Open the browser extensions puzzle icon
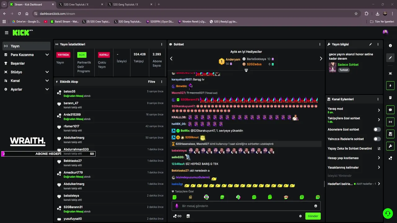The height and width of the screenshot is (223, 397). [x=367, y=14]
